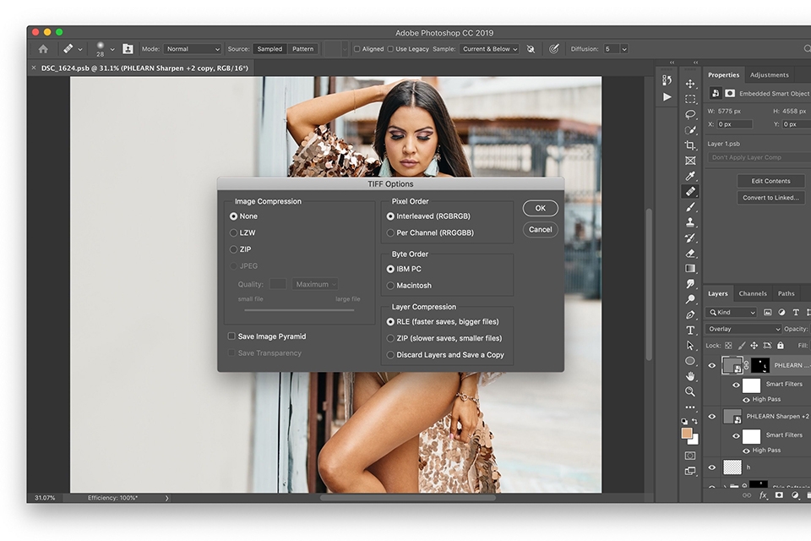Enable Save Image Pyramid checkbox

coord(231,336)
